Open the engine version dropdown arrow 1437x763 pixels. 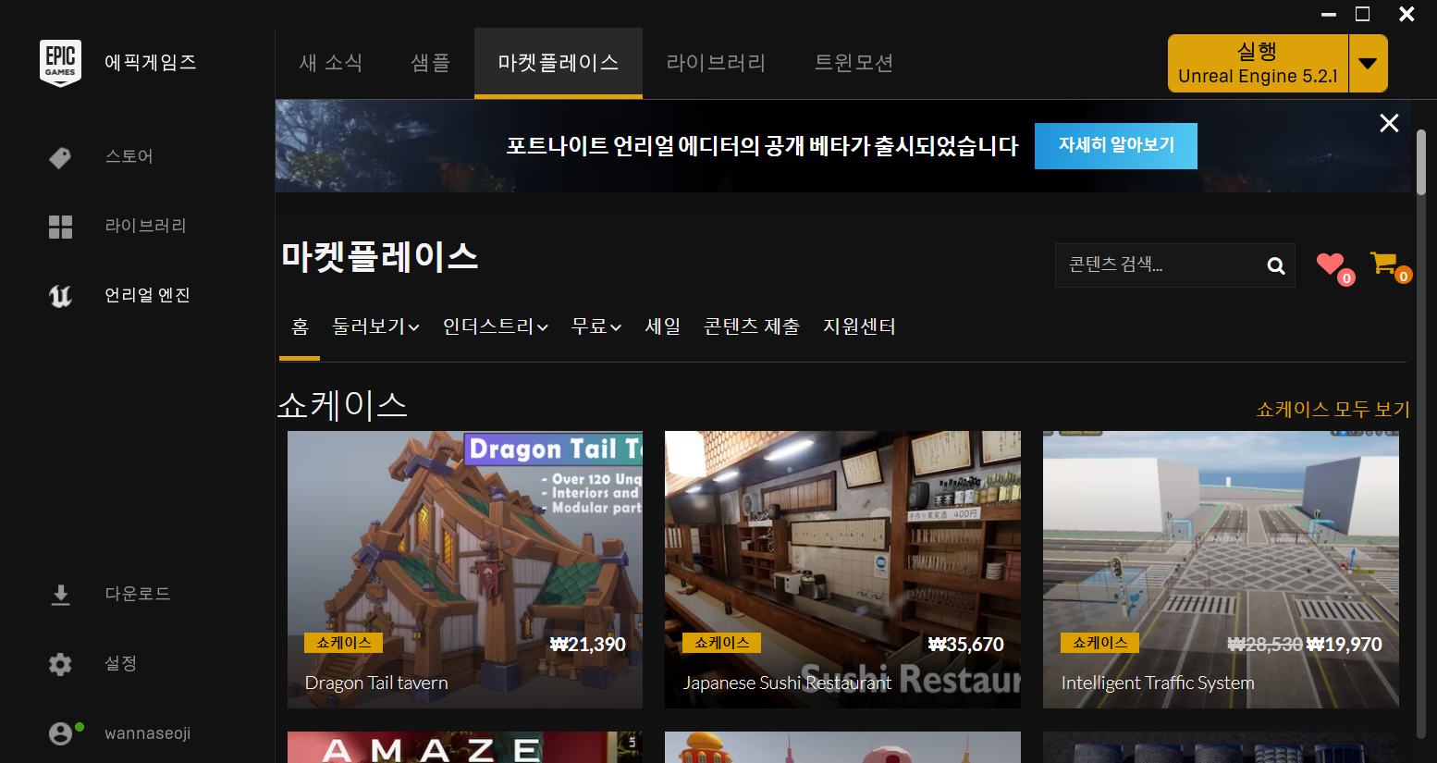tap(1368, 64)
